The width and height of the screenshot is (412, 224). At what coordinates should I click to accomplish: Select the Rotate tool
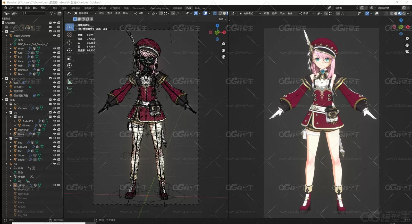pos(70,51)
